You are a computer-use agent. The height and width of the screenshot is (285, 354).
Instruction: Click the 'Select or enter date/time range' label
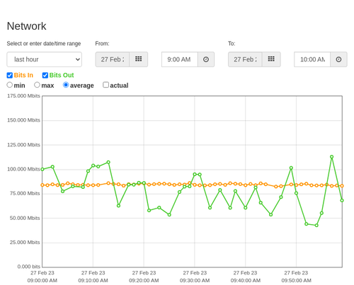[44, 44]
